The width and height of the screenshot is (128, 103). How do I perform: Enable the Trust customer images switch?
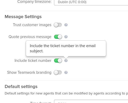[58, 25]
